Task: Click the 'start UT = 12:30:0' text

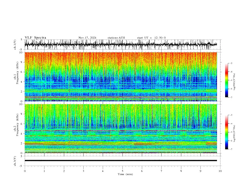Action: point(151,38)
